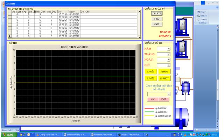Click the Windows Start button
Viewport: 224px width, 140px height.
click(9, 134)
